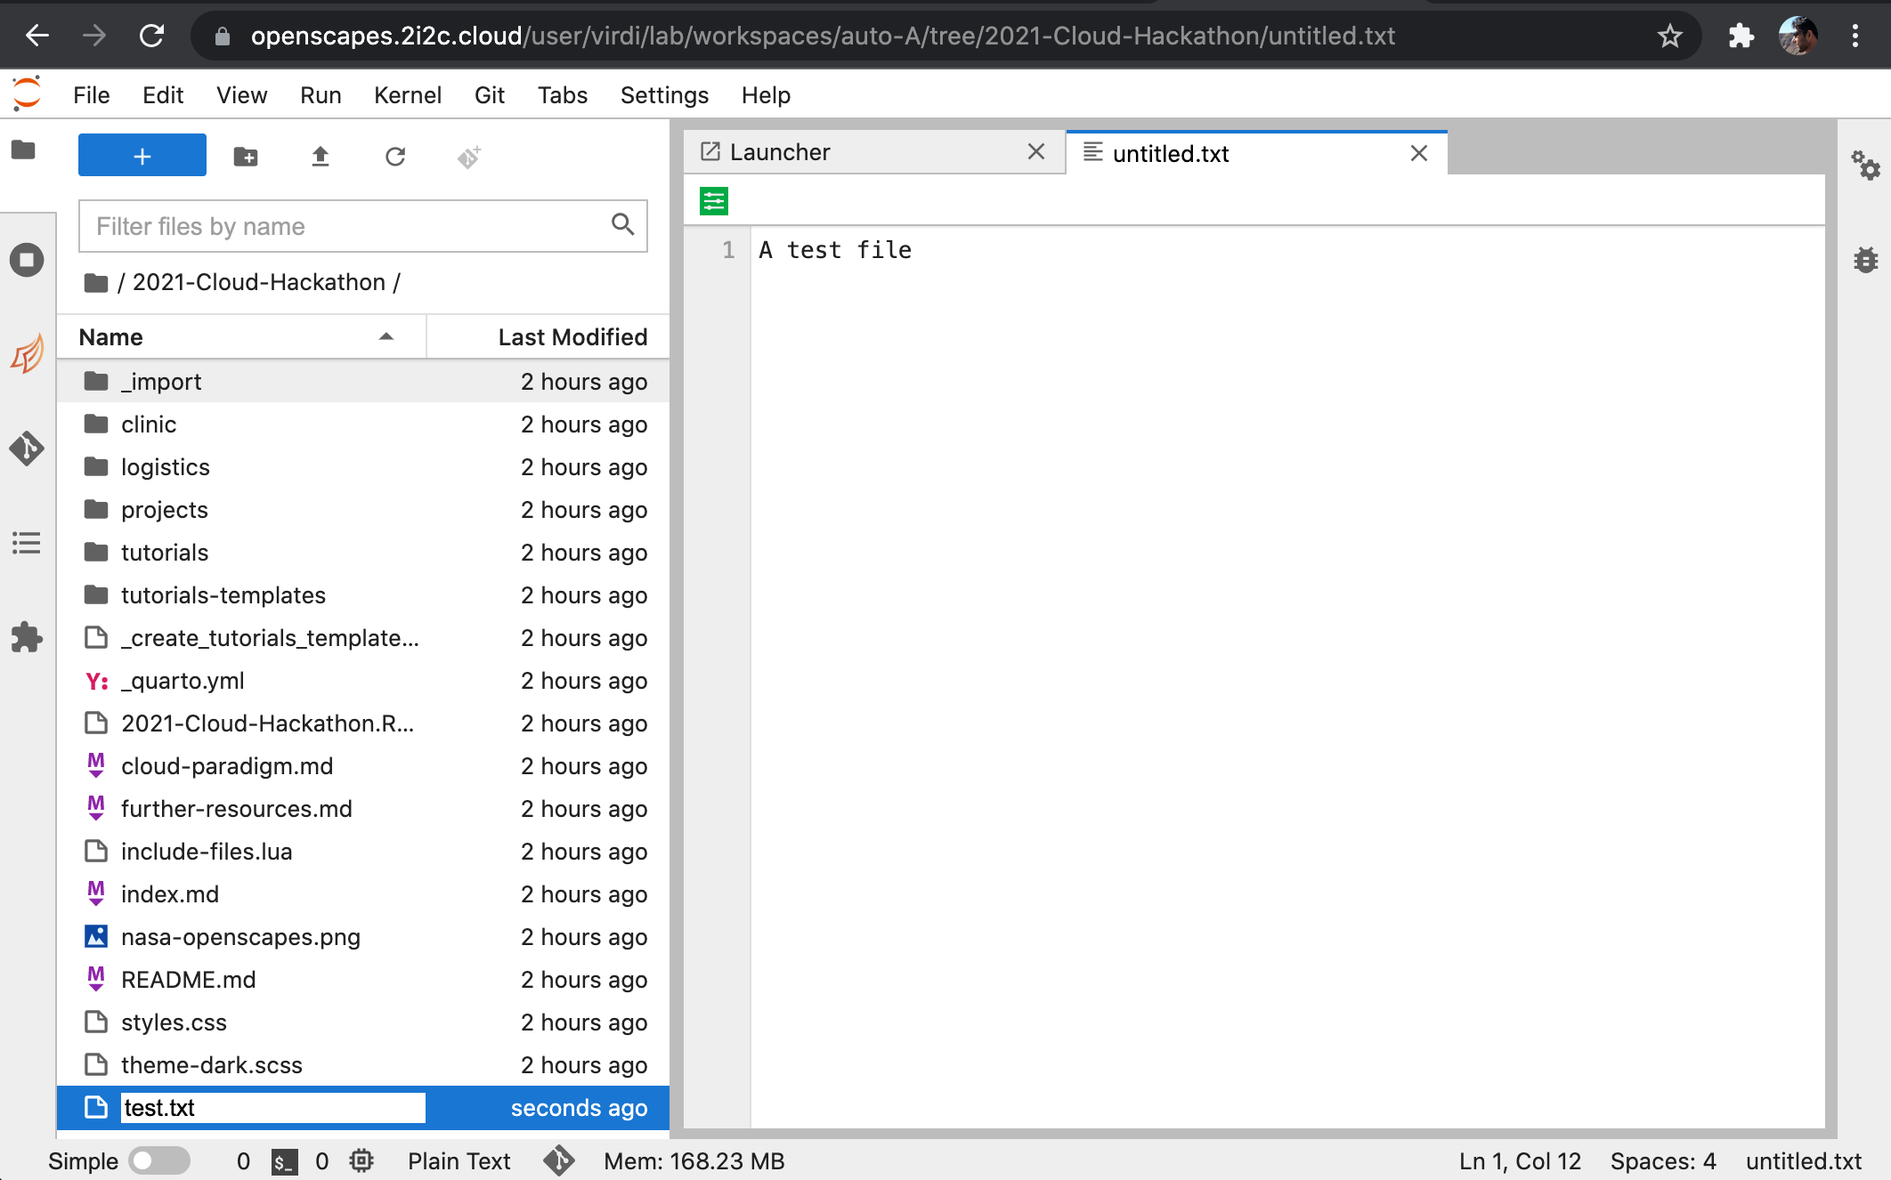Open the debugger bug icon panel
The width and height of the screenshot is (1891, 1180).
(1865, 260)
